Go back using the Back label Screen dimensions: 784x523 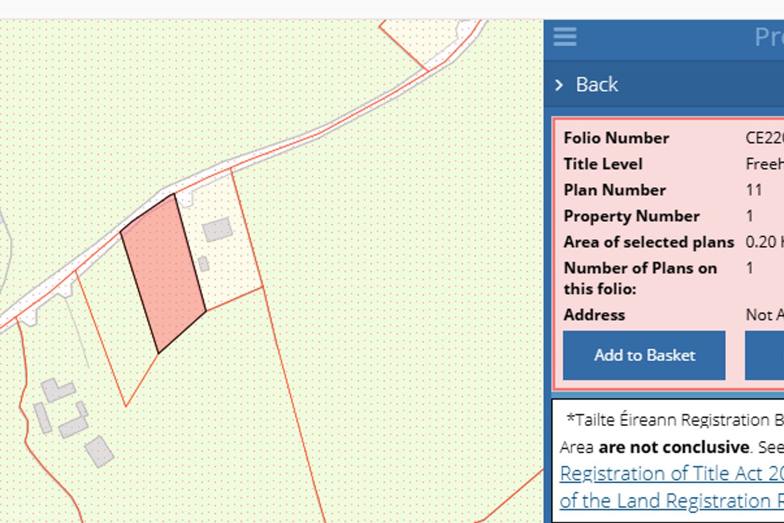[x=597, y=85]
